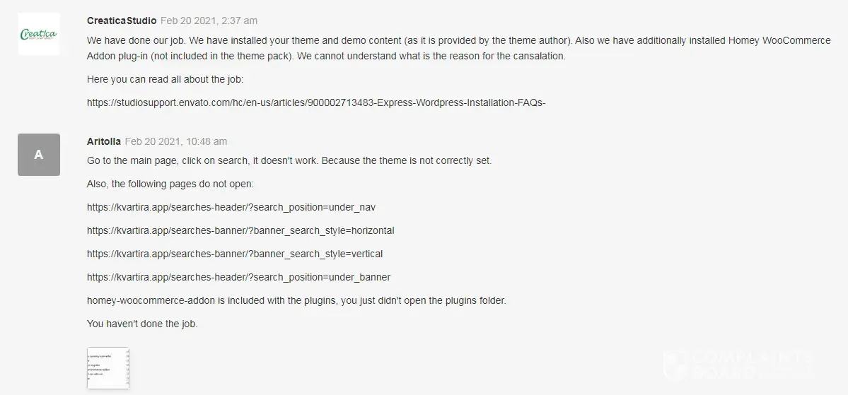The height and width of the screenshot is (395, 848).
Task: Click the 2:37 am comment timestamp
Action: 209,21
